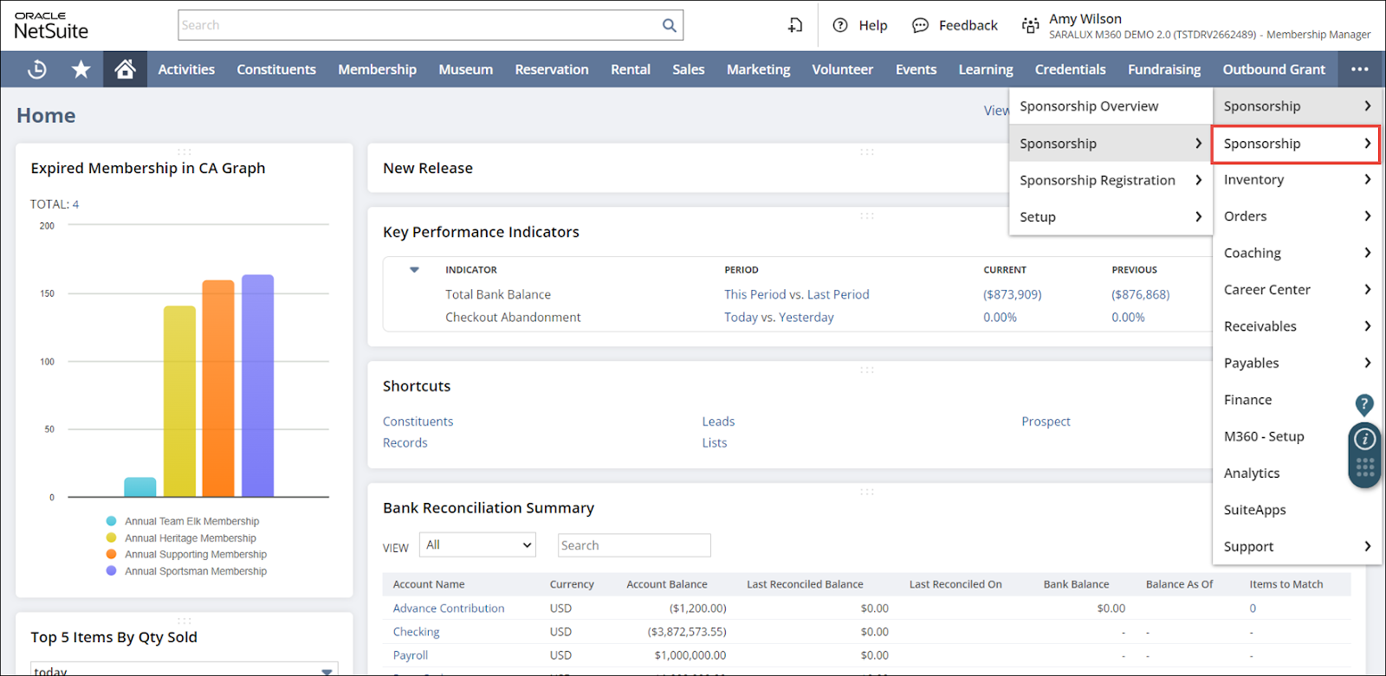Viewport: 1386px width, 676px height.
Task: Click the Recent Records clock icon
Action: pos(37,69)
